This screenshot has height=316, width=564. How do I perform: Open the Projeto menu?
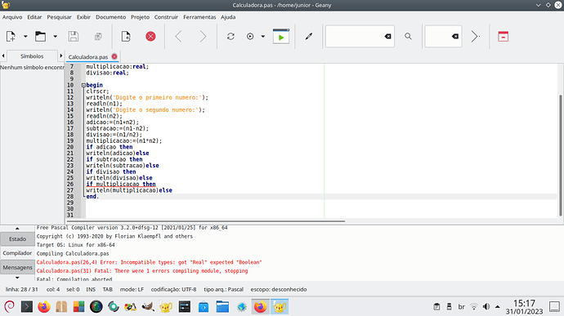click(x=140, y=17)
